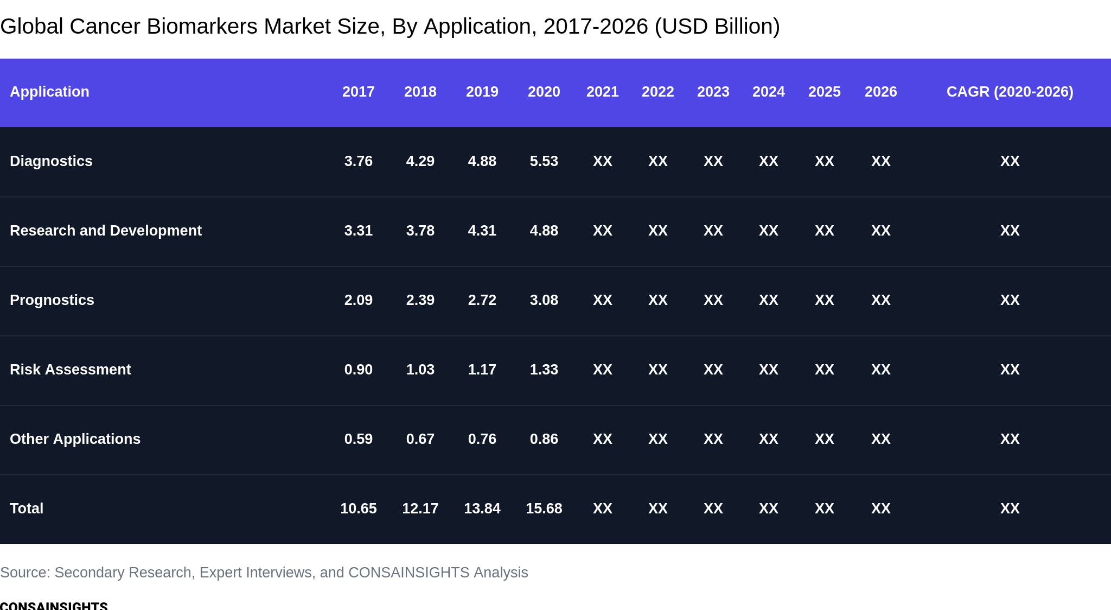Select Research and Development 2019 value 4.31
The width and height of the screenshot is (1111, 610).
(482, 231)
